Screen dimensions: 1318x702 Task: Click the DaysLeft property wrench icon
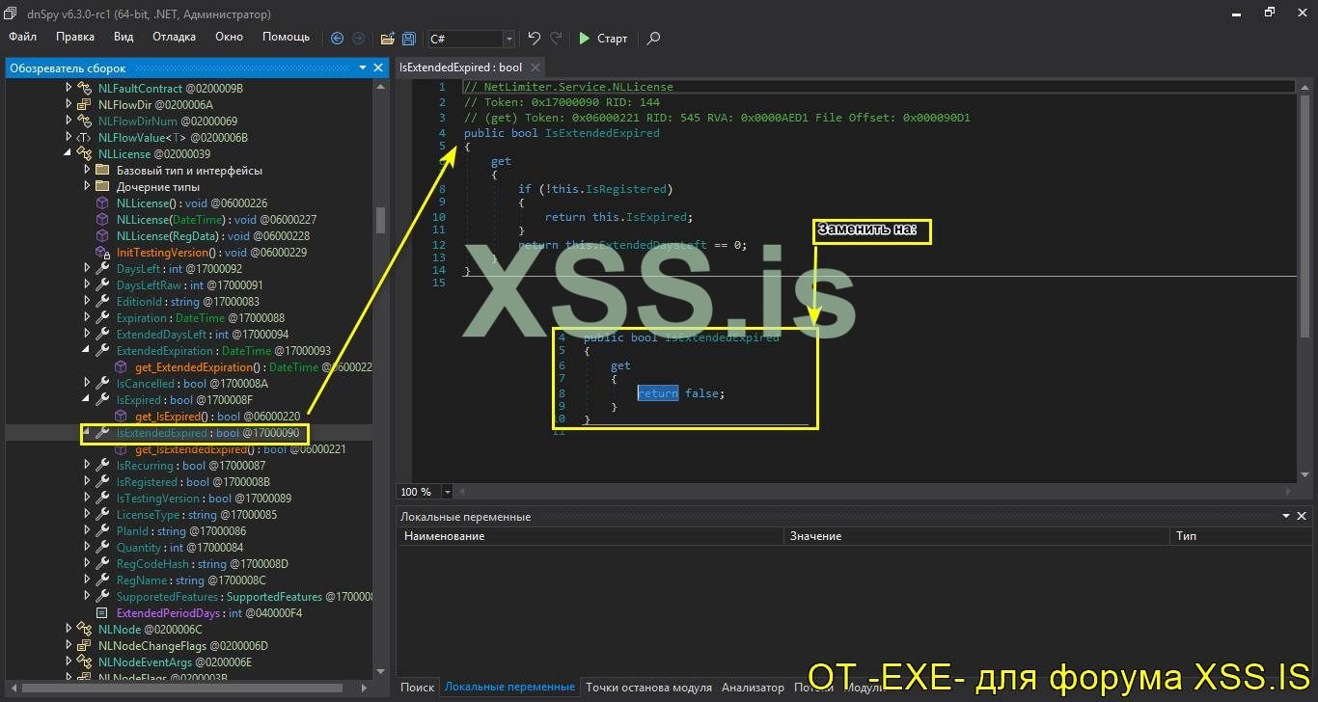point(102,269)
